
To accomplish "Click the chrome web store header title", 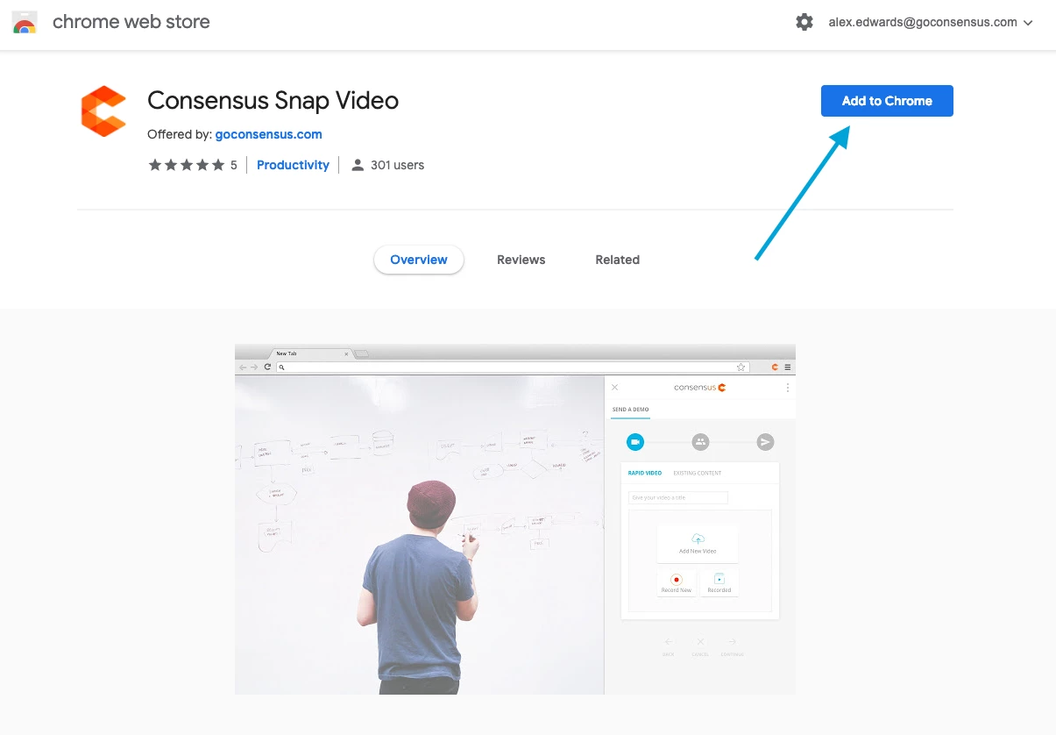I will click(131, 22).
